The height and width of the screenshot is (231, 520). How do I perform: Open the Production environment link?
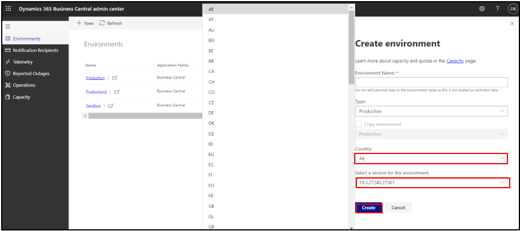[95, 78]
